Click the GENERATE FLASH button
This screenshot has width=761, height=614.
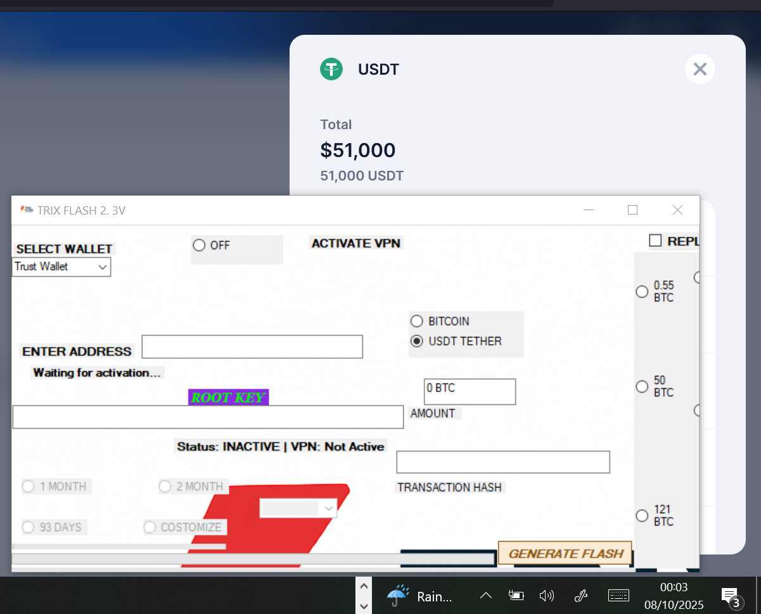click(565, 553)
